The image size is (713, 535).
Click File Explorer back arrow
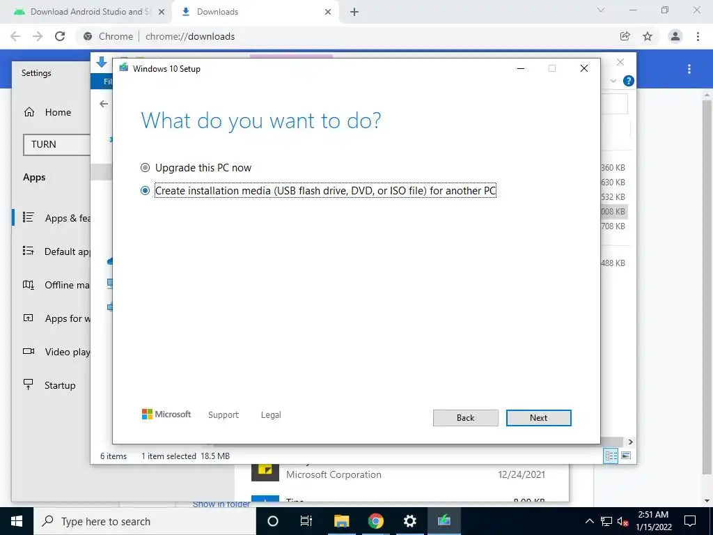click(x=104, y=104)
